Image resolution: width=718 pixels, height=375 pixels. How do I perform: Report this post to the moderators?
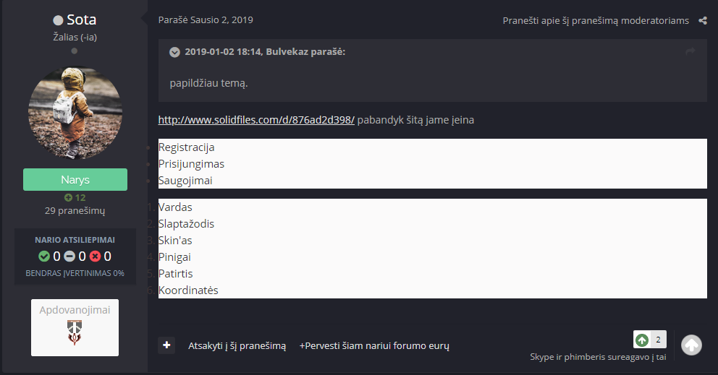tap(596, 20)
